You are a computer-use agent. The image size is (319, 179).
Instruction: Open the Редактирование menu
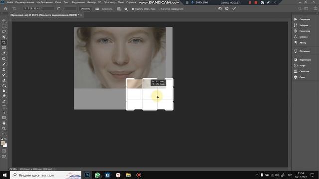(25, 2)
